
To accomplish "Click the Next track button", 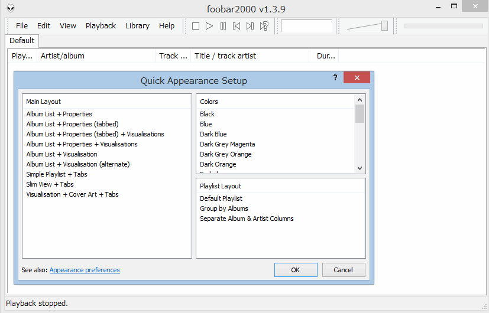I will tap(250, 26).
